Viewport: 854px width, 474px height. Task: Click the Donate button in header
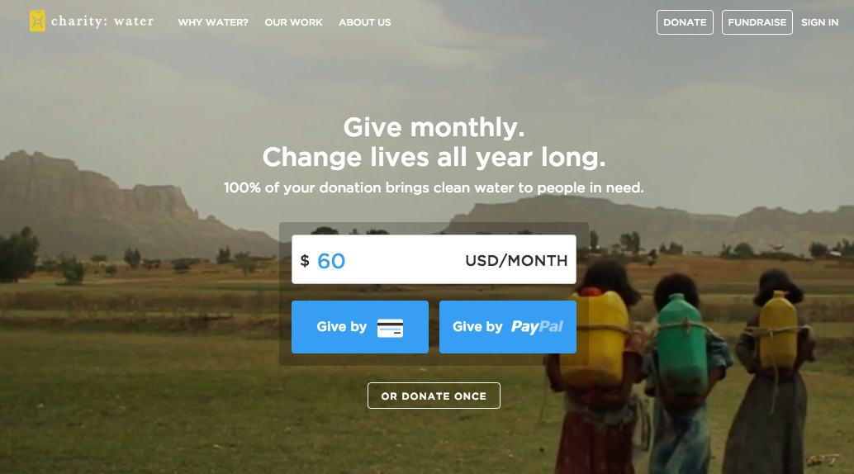tap(685, 22)
